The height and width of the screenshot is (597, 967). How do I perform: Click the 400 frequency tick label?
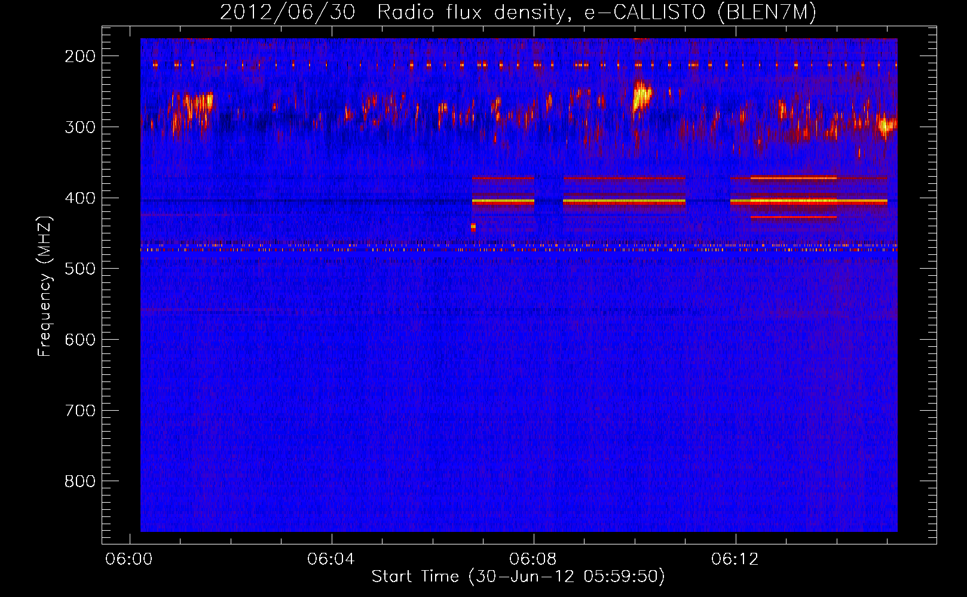point(80,198)
